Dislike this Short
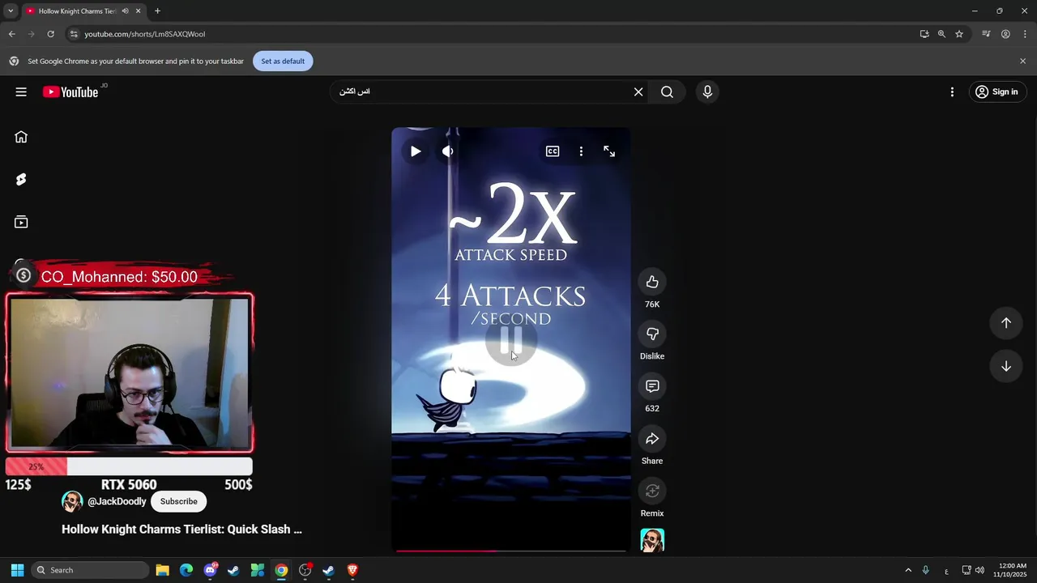Viewport: 1037px width, 583px height. 652,334
